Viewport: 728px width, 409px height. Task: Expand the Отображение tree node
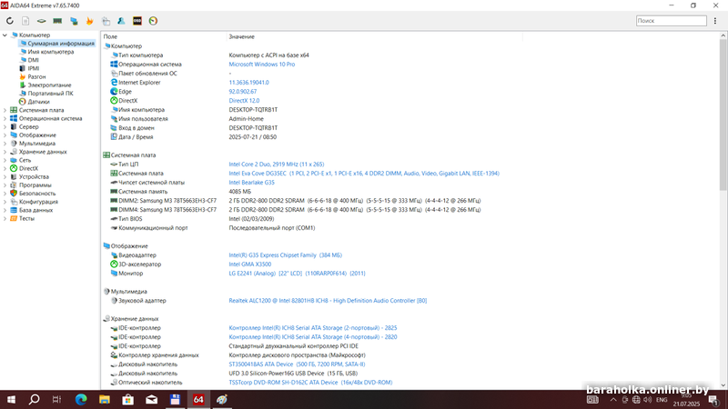(5, 135)
